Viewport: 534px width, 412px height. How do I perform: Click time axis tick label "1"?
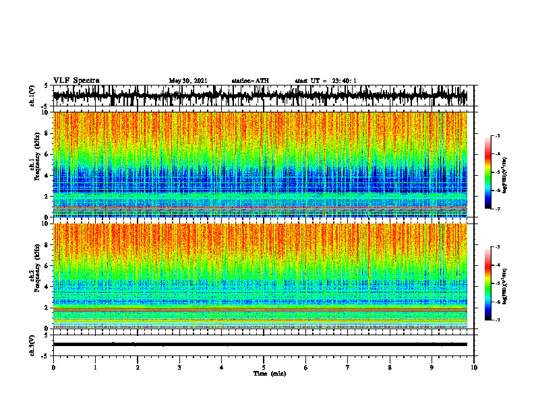point(95,368)
